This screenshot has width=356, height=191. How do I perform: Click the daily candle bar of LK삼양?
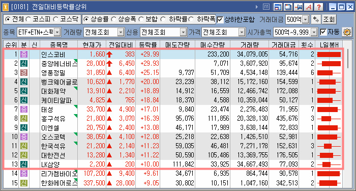coord(329,165)
